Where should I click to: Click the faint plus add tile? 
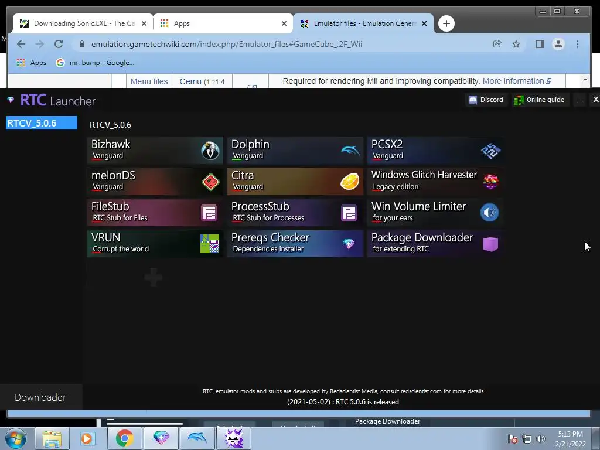click(x=154, y=277)
